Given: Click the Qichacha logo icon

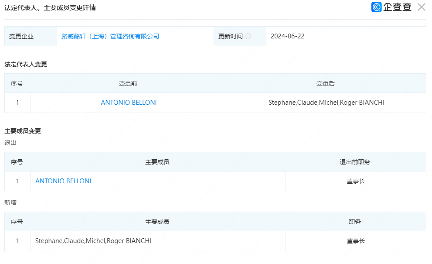Looking at the screenshot, I should [377, 7].
